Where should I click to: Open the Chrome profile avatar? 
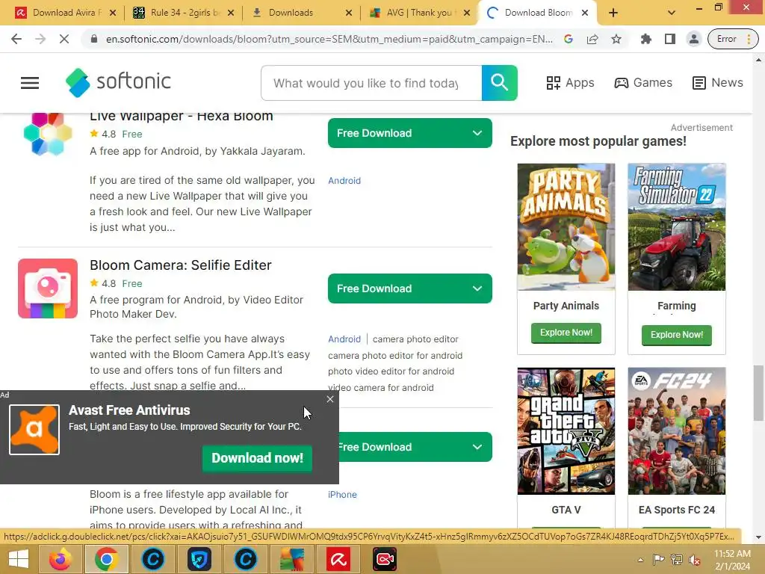pos(693,39)
